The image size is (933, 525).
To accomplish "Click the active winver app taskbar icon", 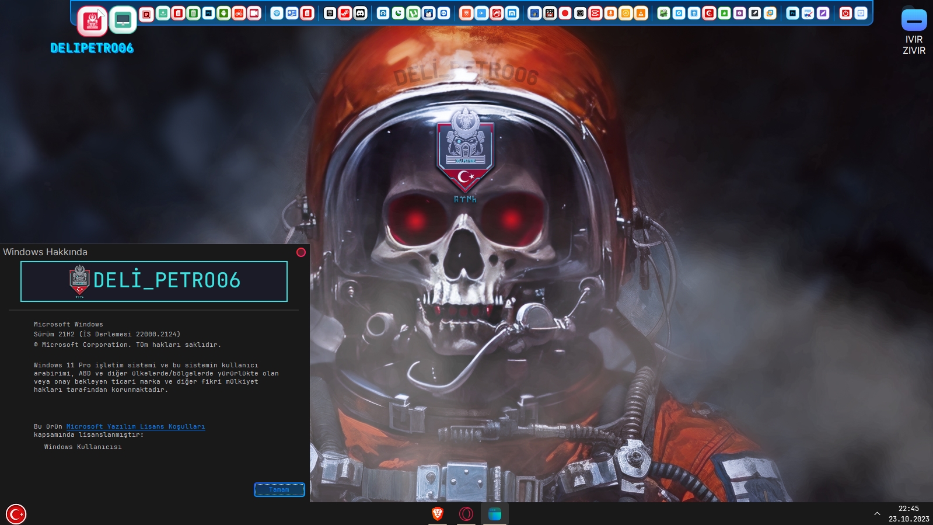I will 495,514.
